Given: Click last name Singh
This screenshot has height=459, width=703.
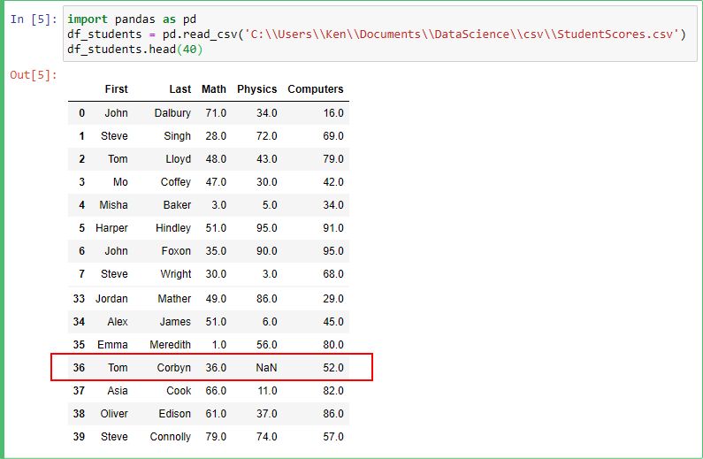Looking at the screenshot, I should click(178, 136).
